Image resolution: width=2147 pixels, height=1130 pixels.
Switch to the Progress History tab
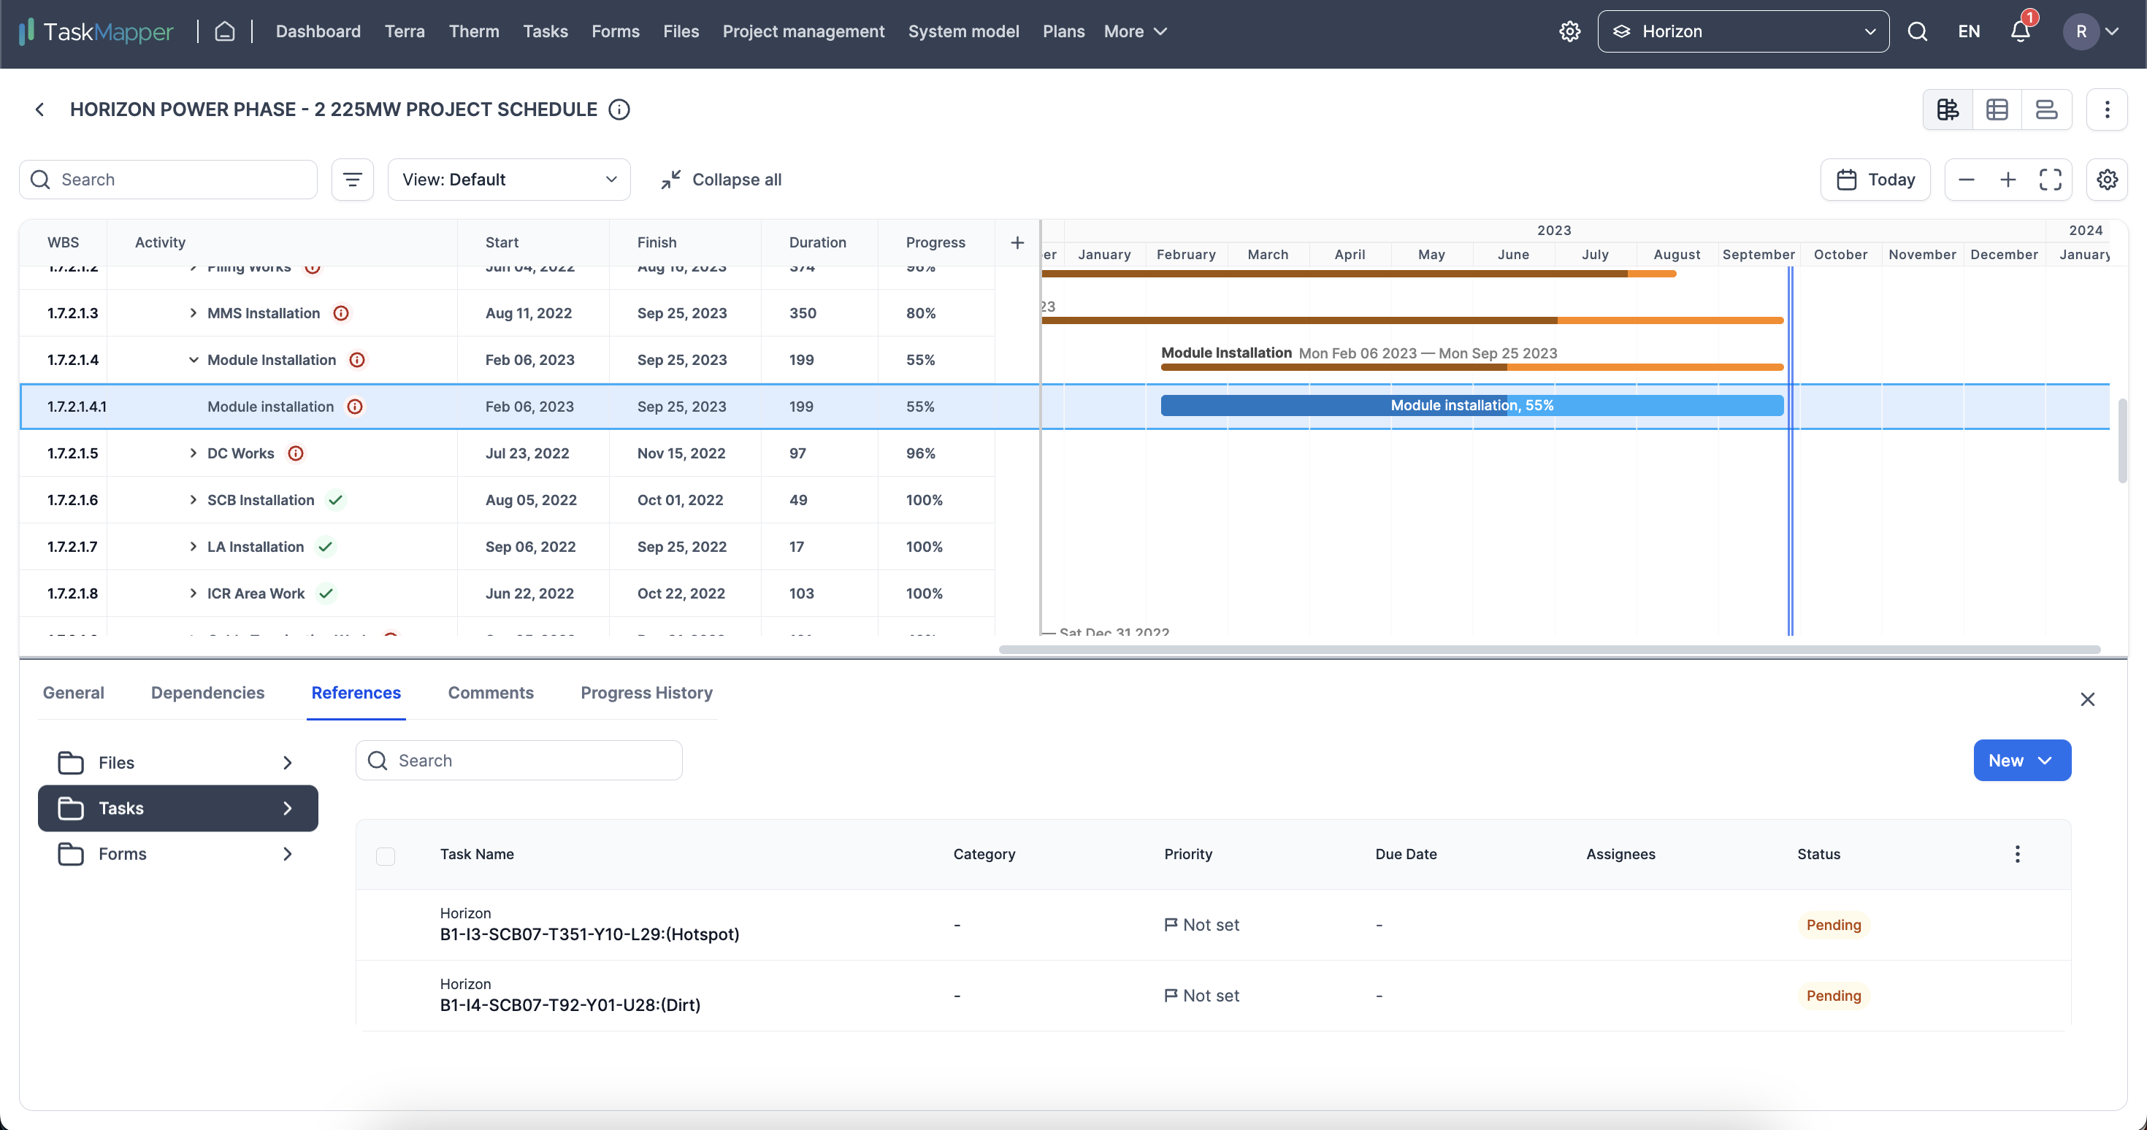(646, 693)
